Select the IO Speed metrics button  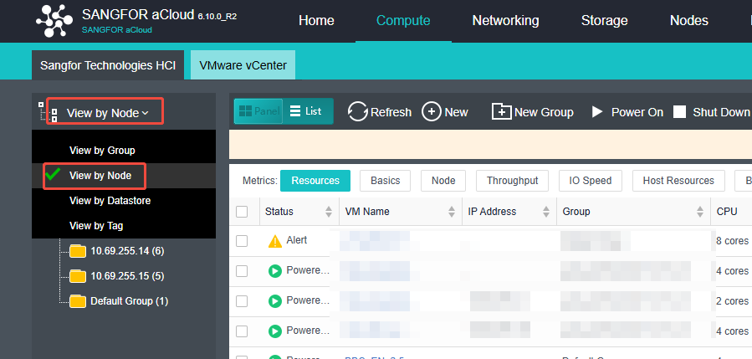pyautogui.click(x=591, y=181)
